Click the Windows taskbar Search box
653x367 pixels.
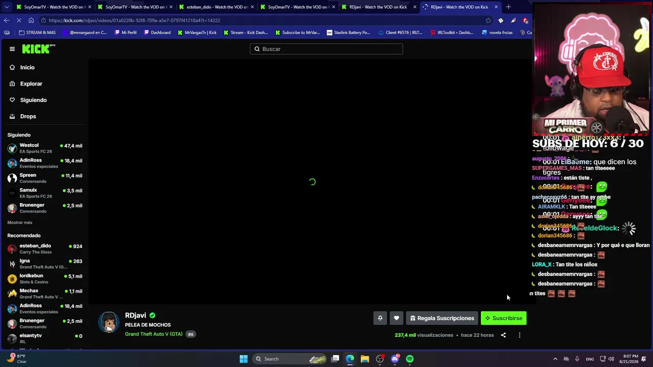point(289,359)
